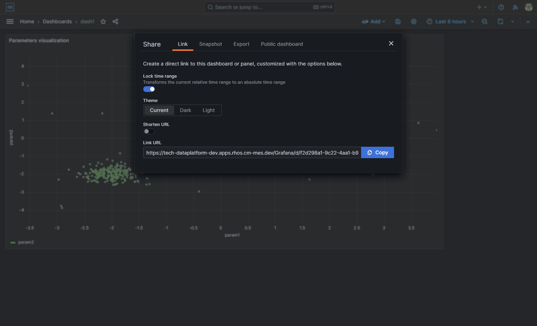Open the Last 6 hours time picker
Image resolution: width=537 pixels, height=326 pixels.
tap(450, 21)
